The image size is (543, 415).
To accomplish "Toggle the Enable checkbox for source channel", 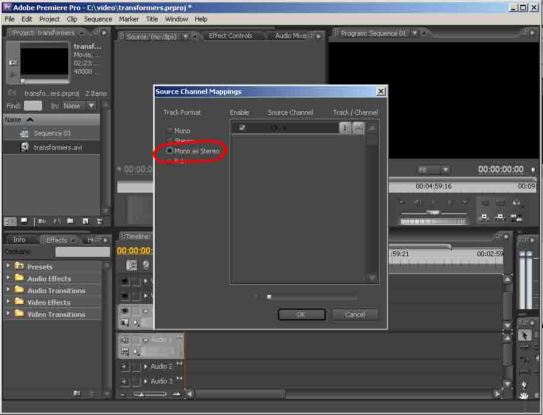I will (242, 128).
